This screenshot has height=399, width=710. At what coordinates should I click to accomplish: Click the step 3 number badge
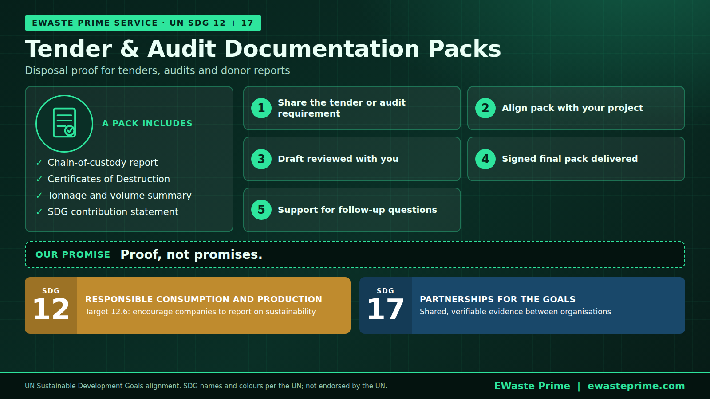pos(261,159)
